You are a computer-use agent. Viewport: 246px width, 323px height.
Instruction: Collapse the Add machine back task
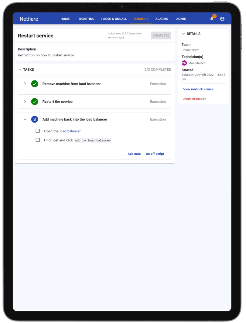pyautogui.click(x=25, y=119)
